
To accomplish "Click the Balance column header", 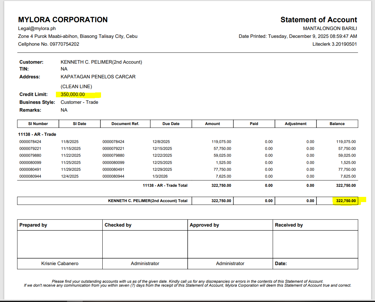I will point(337,124).
